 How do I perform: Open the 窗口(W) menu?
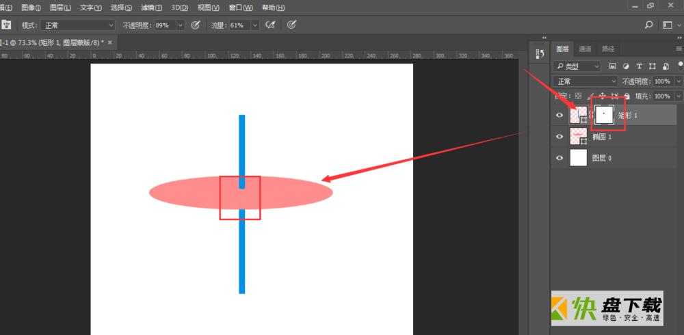(x=241, y=8)
